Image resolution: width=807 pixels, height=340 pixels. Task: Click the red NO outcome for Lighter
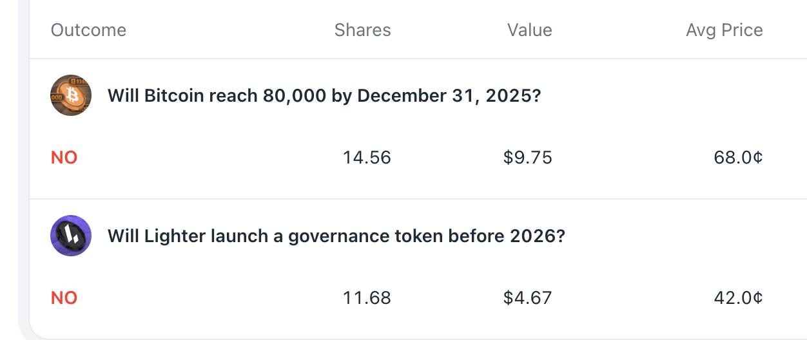64,298
